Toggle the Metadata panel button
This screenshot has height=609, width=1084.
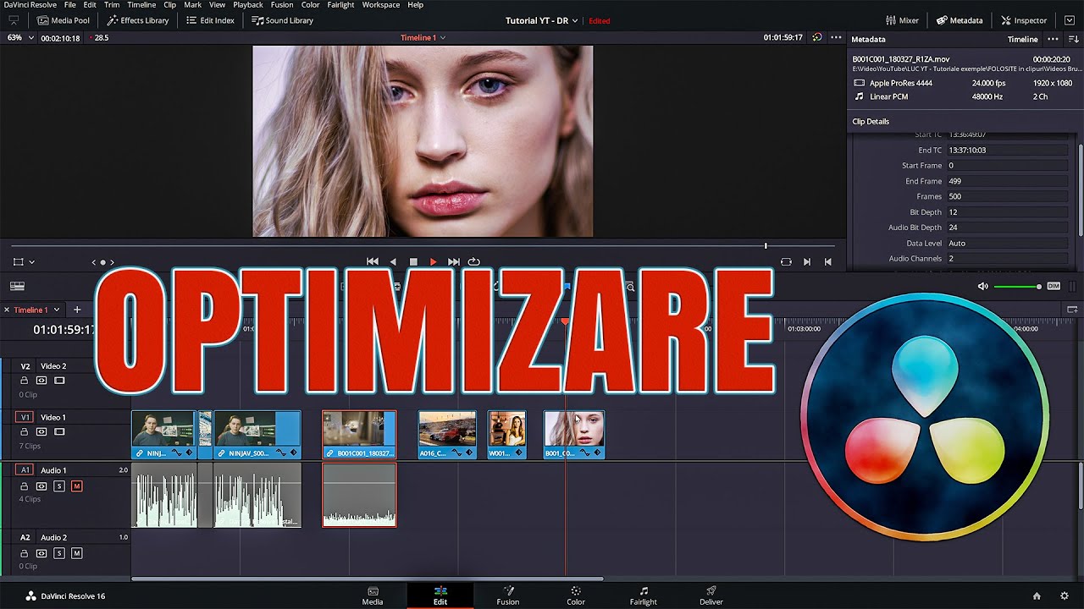click(960, 20)
